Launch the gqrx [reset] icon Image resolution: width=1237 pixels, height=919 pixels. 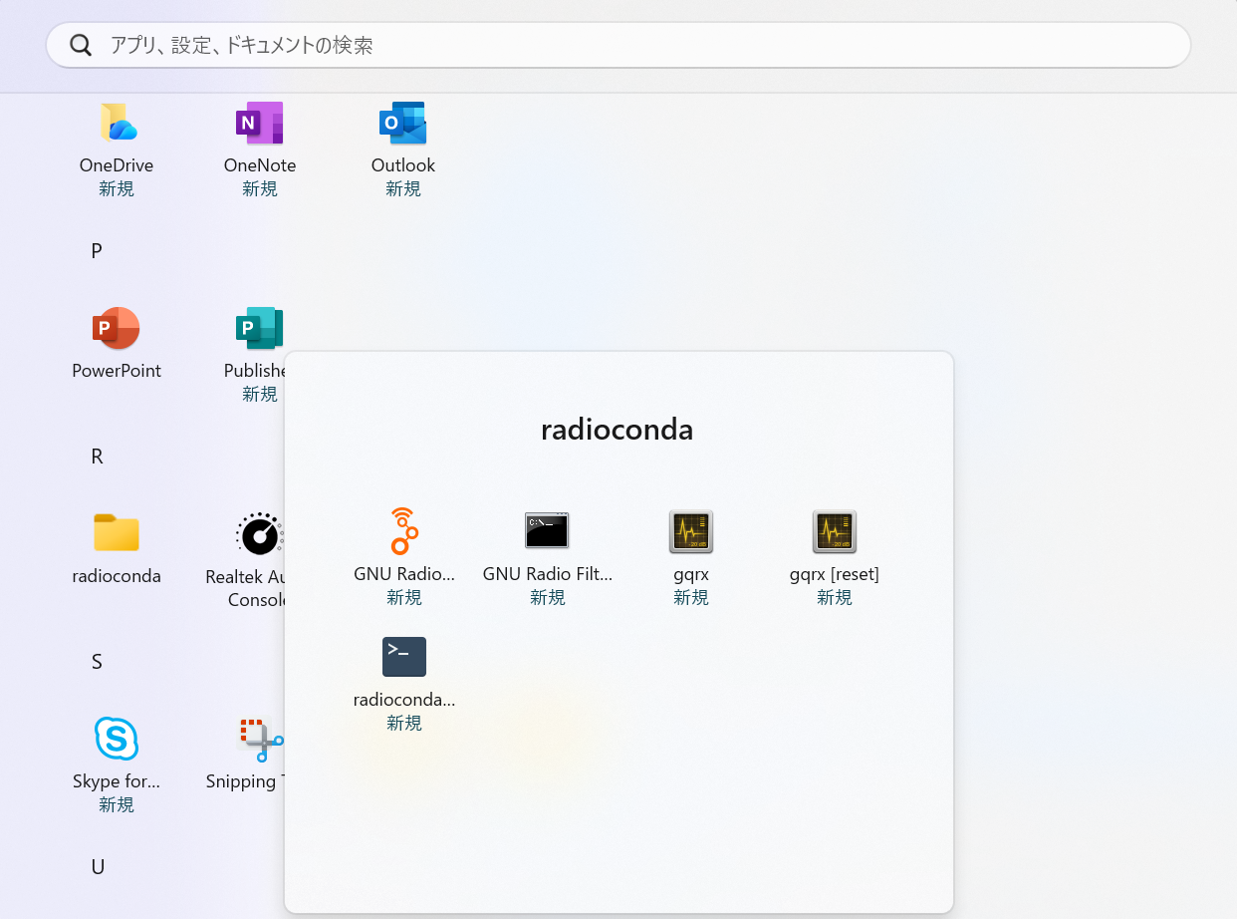[834, 531]
